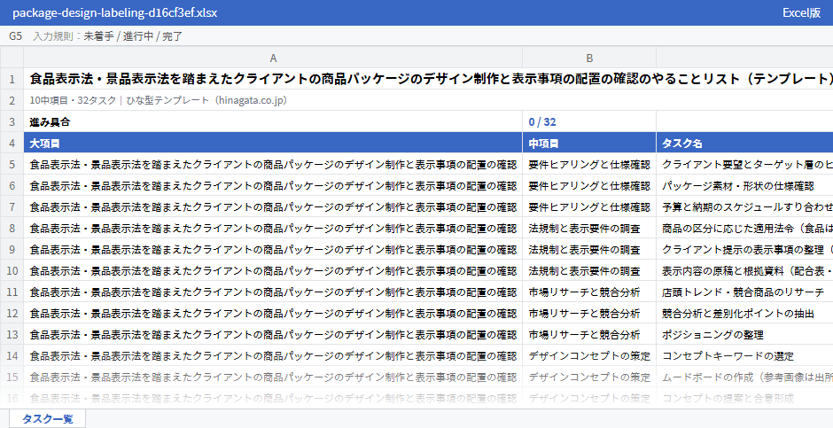The width and height of the screenshot is (833, 428).
Task: Select 要件ヒアリングと仕様確認 cell in row 6
Action: coord(589,185)
